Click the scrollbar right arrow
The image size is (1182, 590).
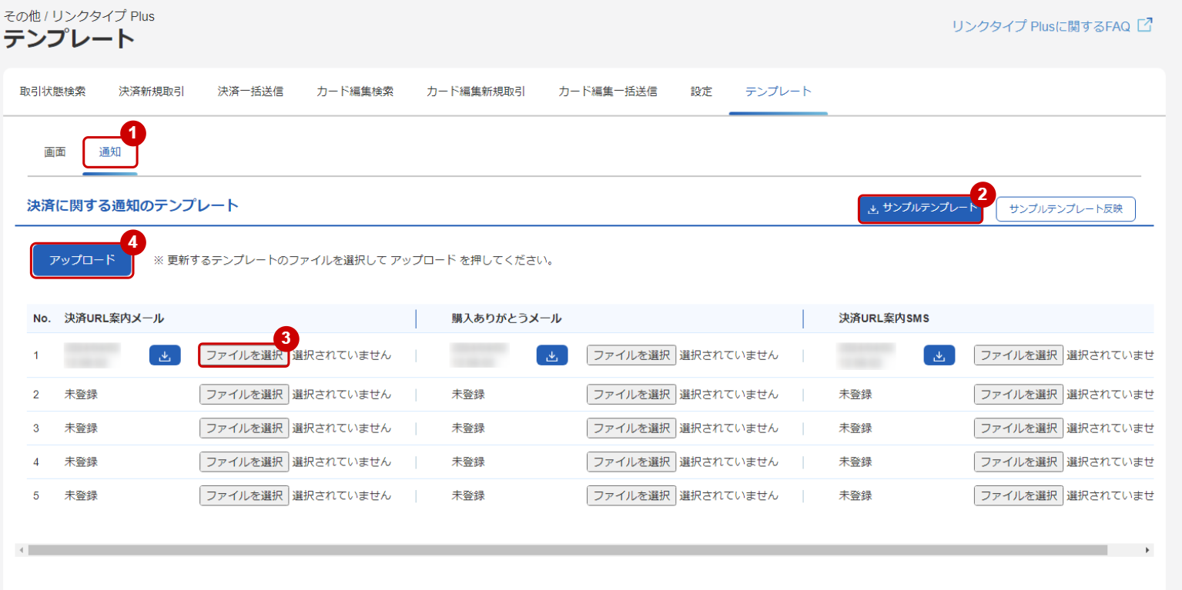[1147, 551]
